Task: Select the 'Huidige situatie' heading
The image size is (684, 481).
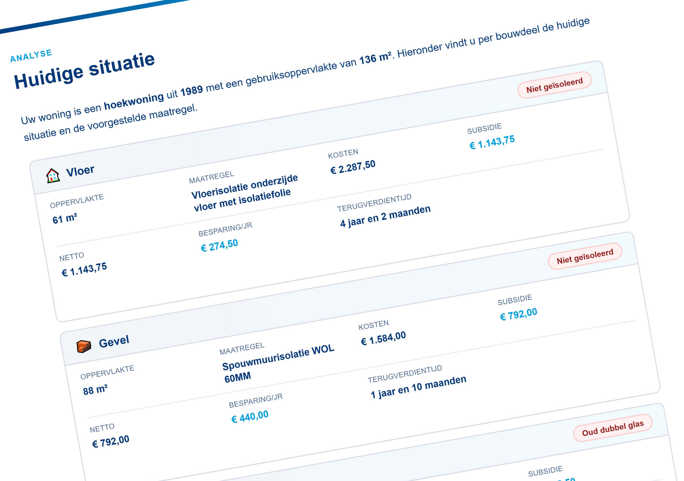Action: pyautogui.click(x=84, y=71)
